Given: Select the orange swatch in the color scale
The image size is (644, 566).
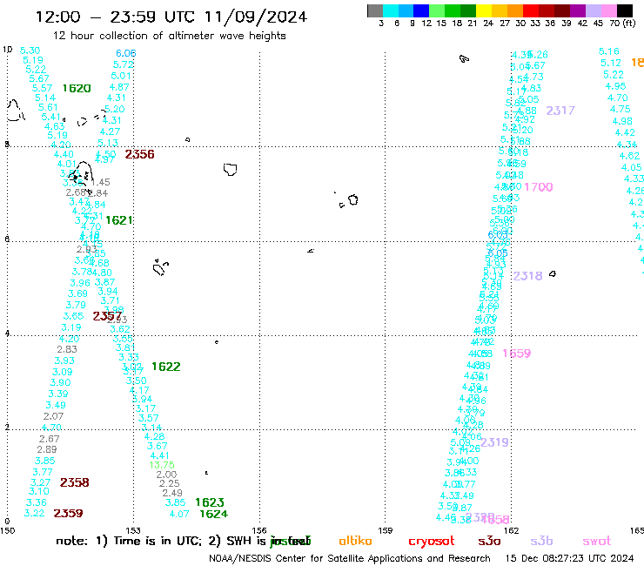Looking at the screenshot, I should pyautogui.click(x=515, y=10).
